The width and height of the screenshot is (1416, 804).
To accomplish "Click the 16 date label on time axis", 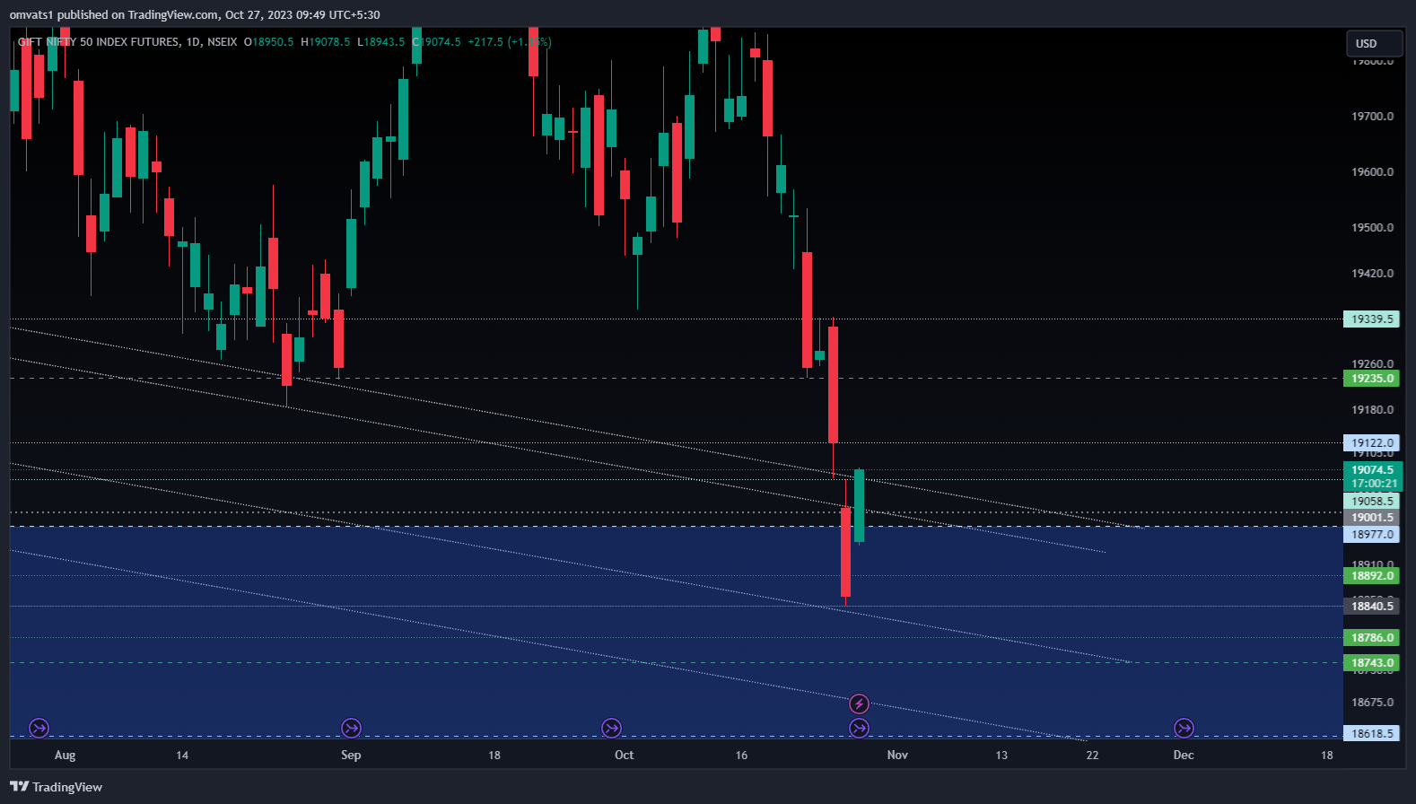I will 741,755.
